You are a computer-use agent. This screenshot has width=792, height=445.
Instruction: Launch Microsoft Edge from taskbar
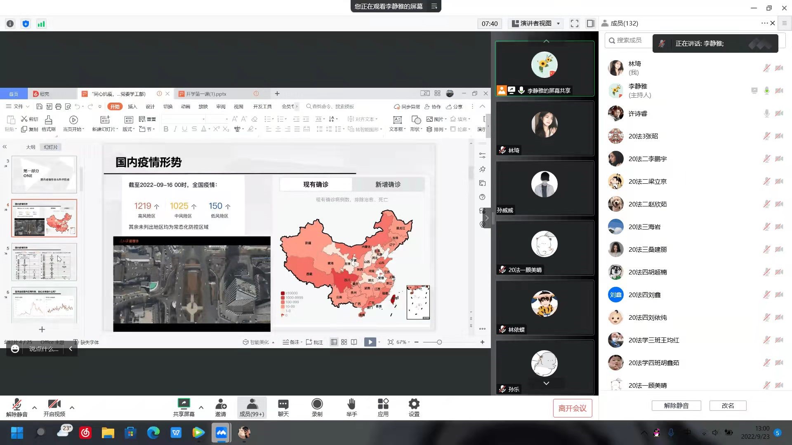click(153, 433)
